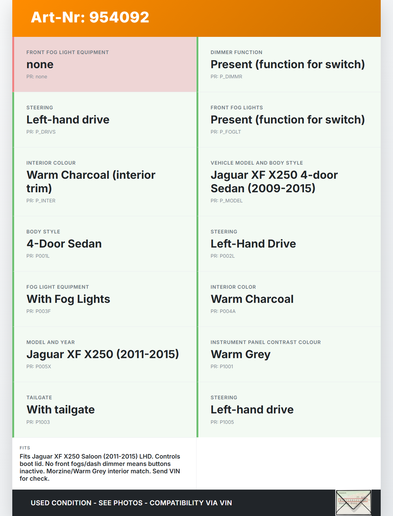Click the Interior Color card with PR P004A
This screenshot has width=393, height=516.
[289, 299]
